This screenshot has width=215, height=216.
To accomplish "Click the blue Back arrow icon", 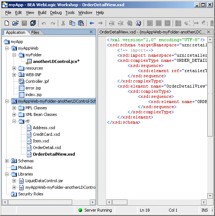I will 92,23.
